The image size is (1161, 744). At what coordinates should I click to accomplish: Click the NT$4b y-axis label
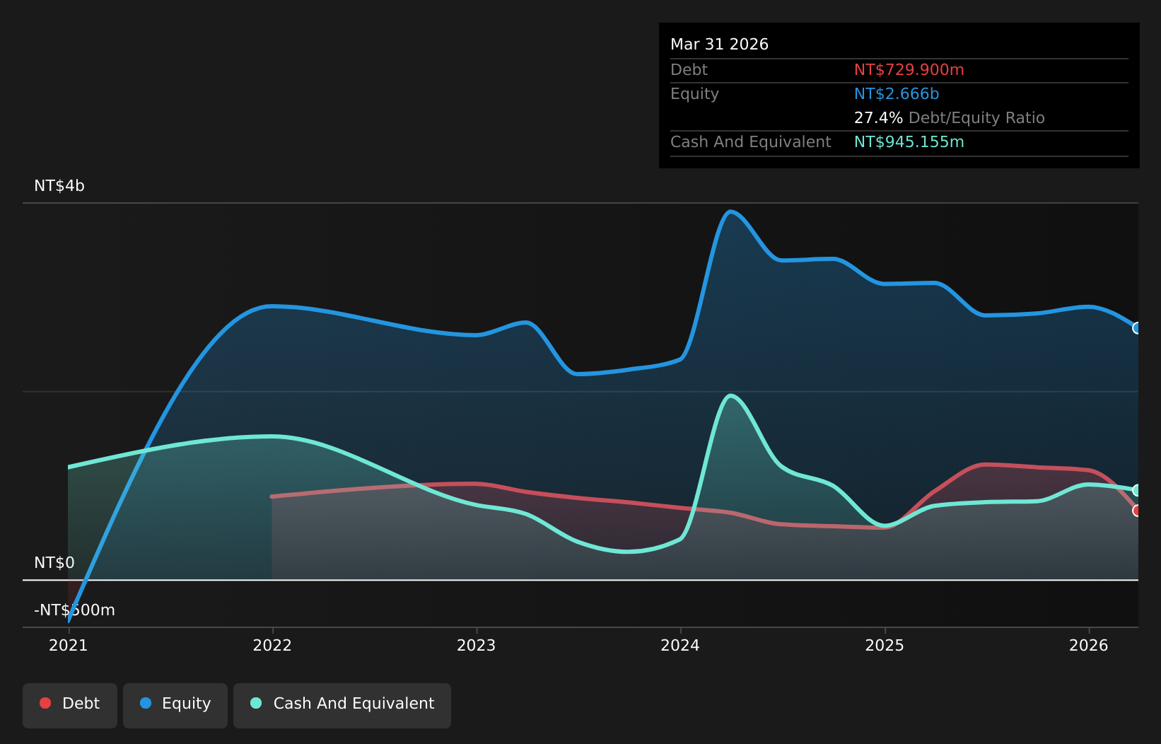(x=59, y=186)
